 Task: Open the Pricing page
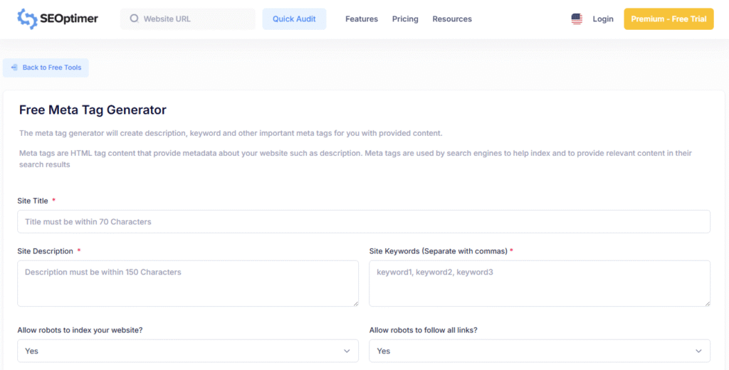pos(405,19)
